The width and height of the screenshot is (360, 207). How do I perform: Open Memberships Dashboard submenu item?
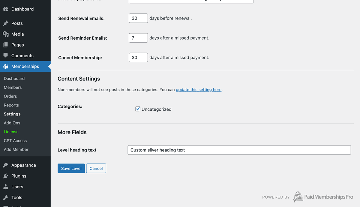(x=14, y=79)
